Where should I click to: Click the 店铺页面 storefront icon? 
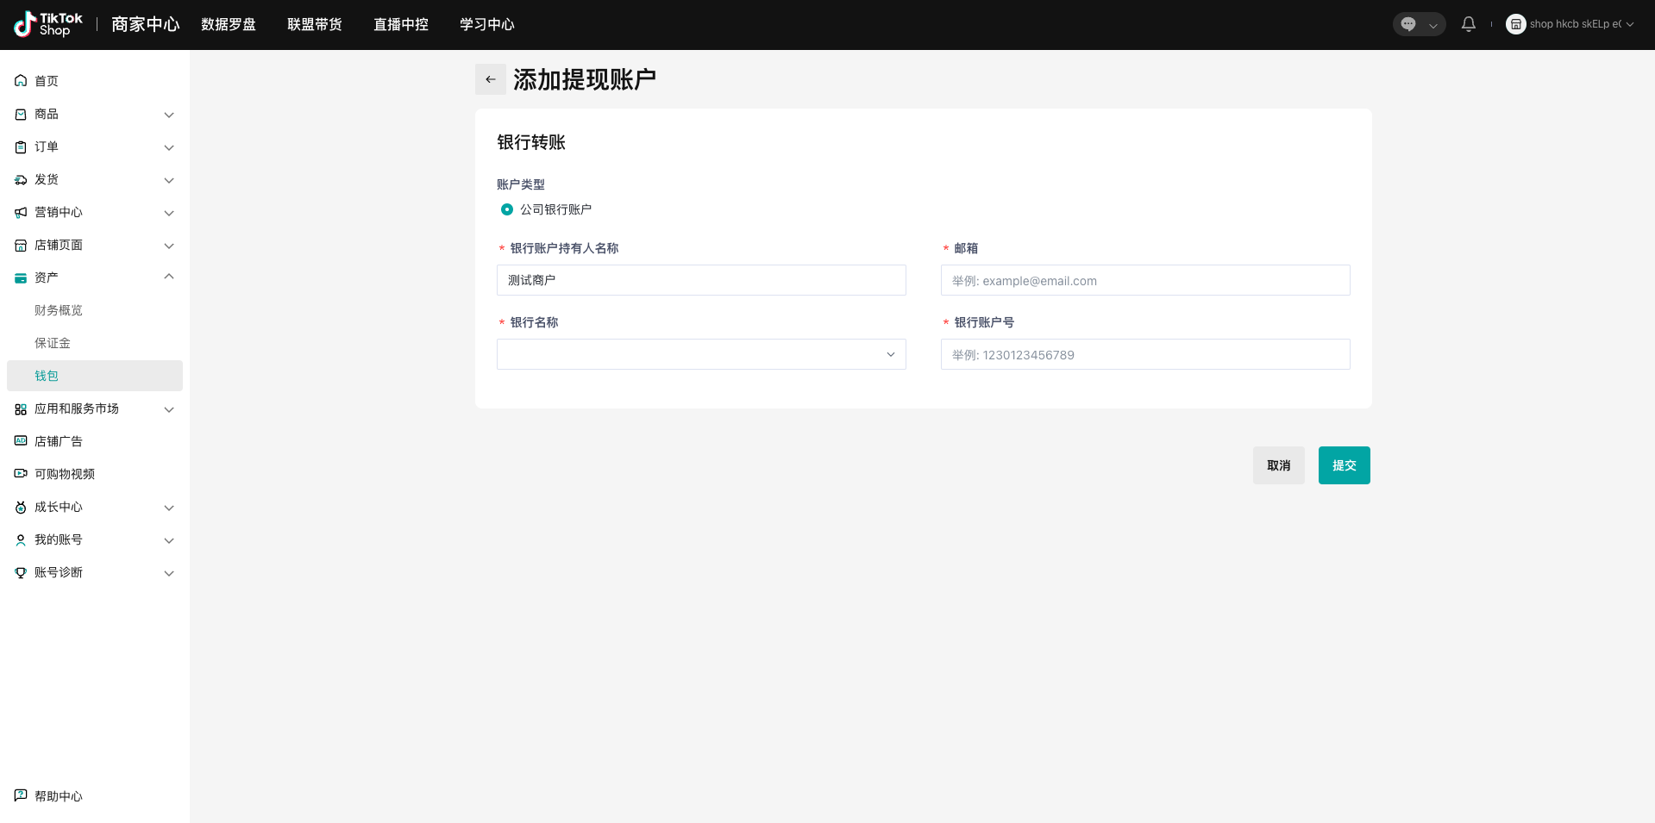point(21,245)
